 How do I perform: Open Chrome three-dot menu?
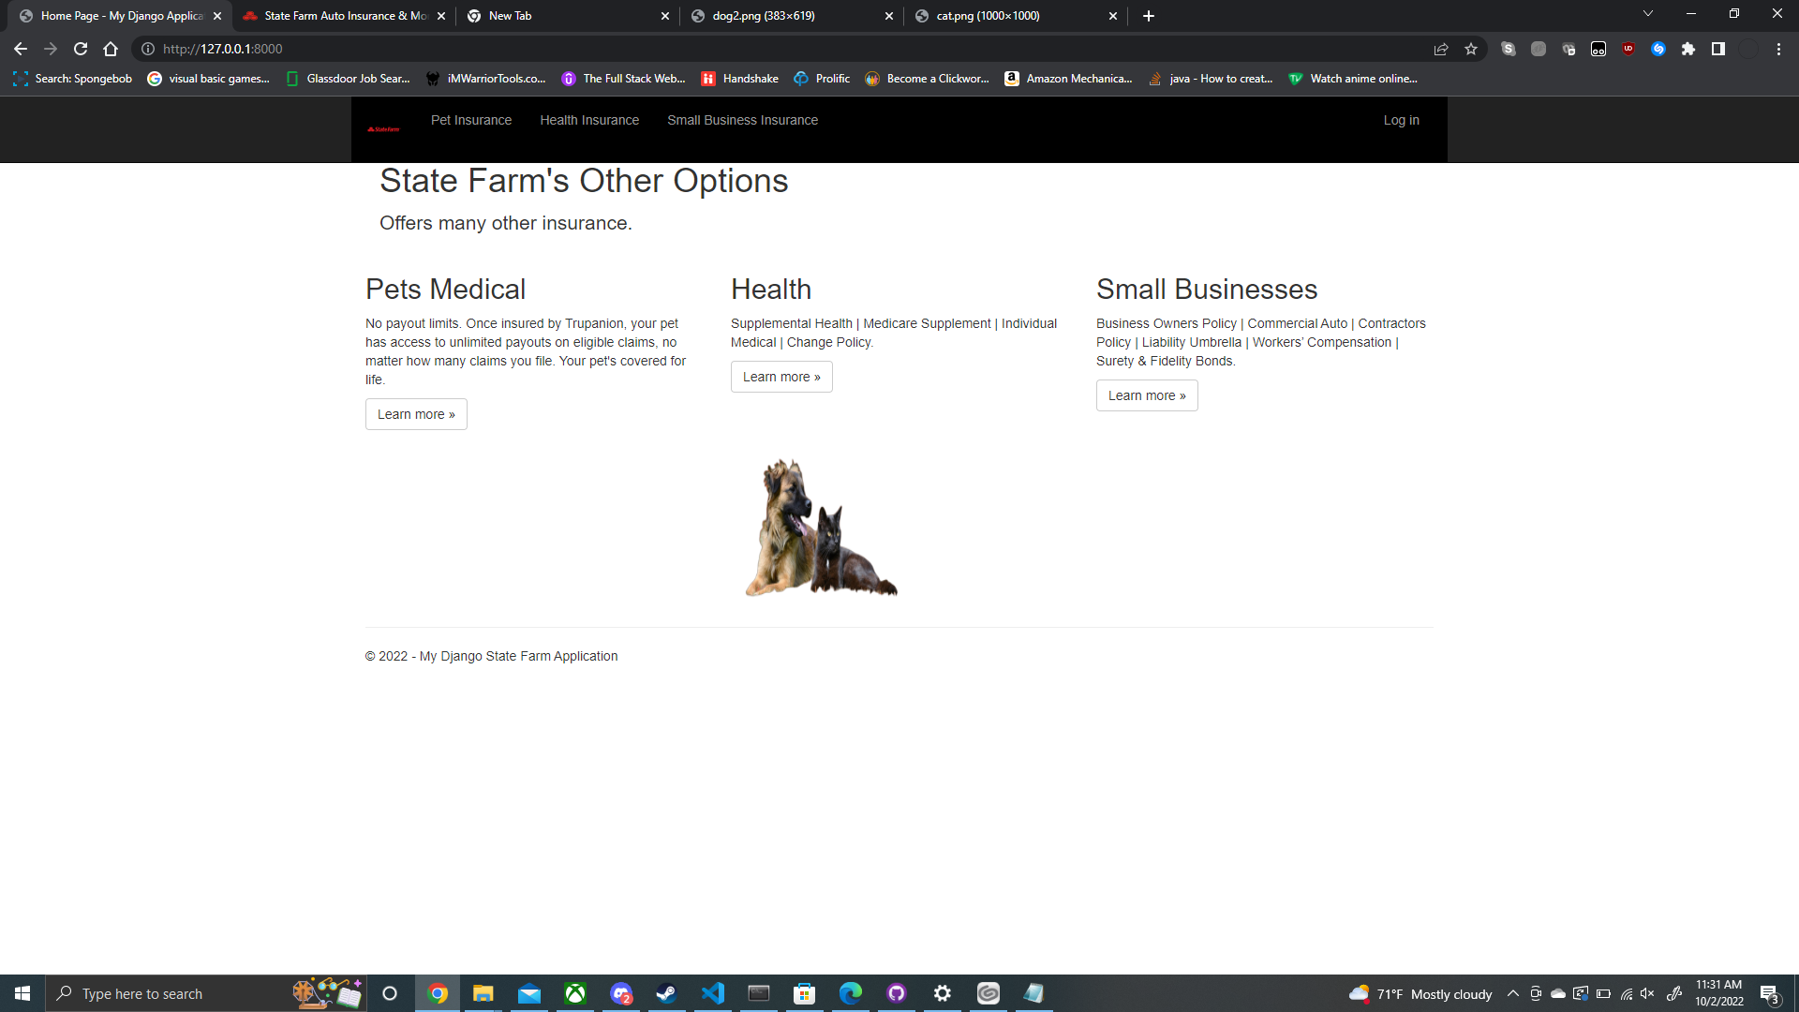(x=1778, y=49)
